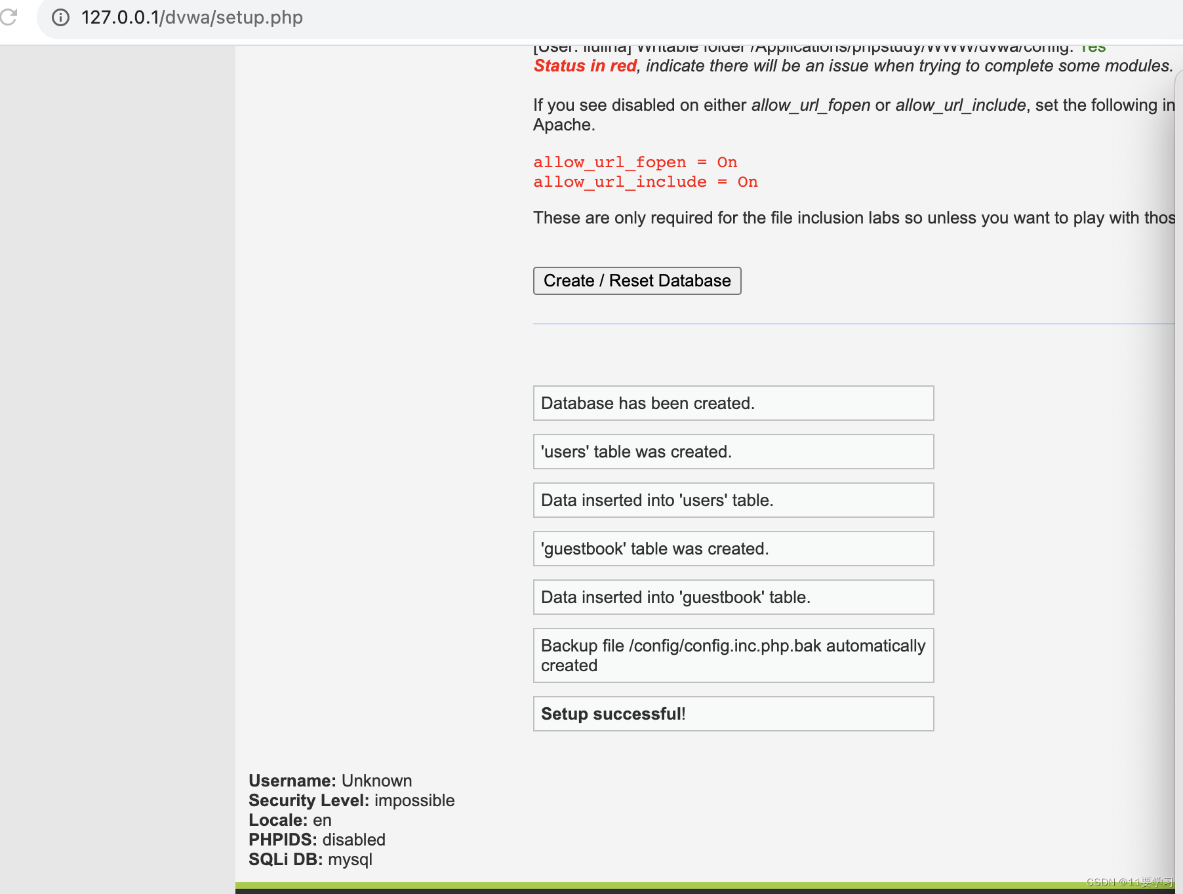Select "'users' table was created." message
This screenshot has width=1183, height=894.
733,452
